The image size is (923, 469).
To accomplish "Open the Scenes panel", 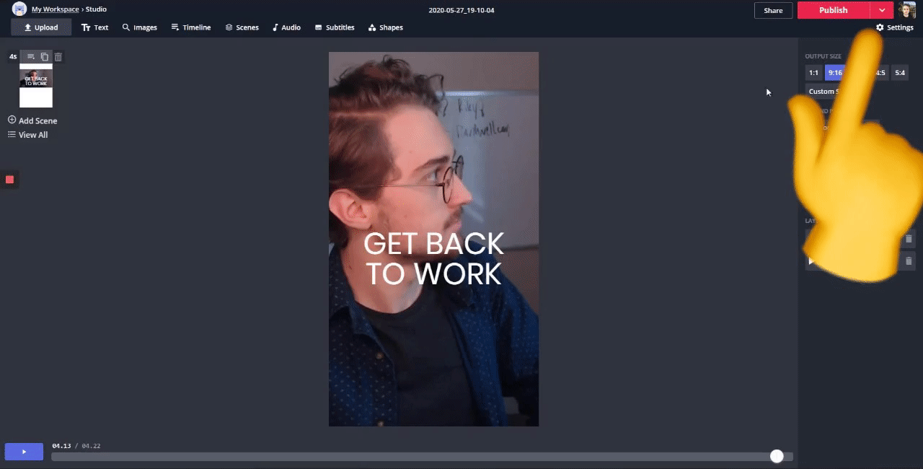I will 242,27.
